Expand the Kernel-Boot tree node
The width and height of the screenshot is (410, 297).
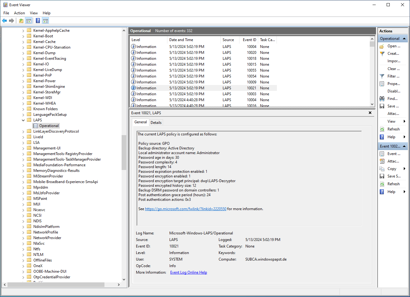23,36
